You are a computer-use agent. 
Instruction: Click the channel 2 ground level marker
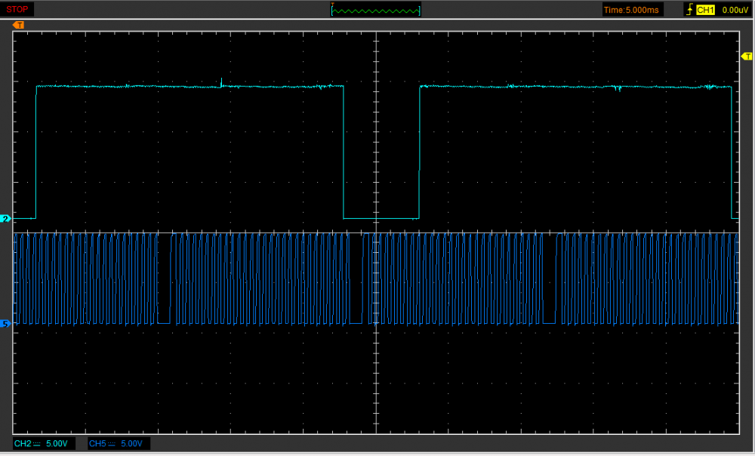[5, 218]
